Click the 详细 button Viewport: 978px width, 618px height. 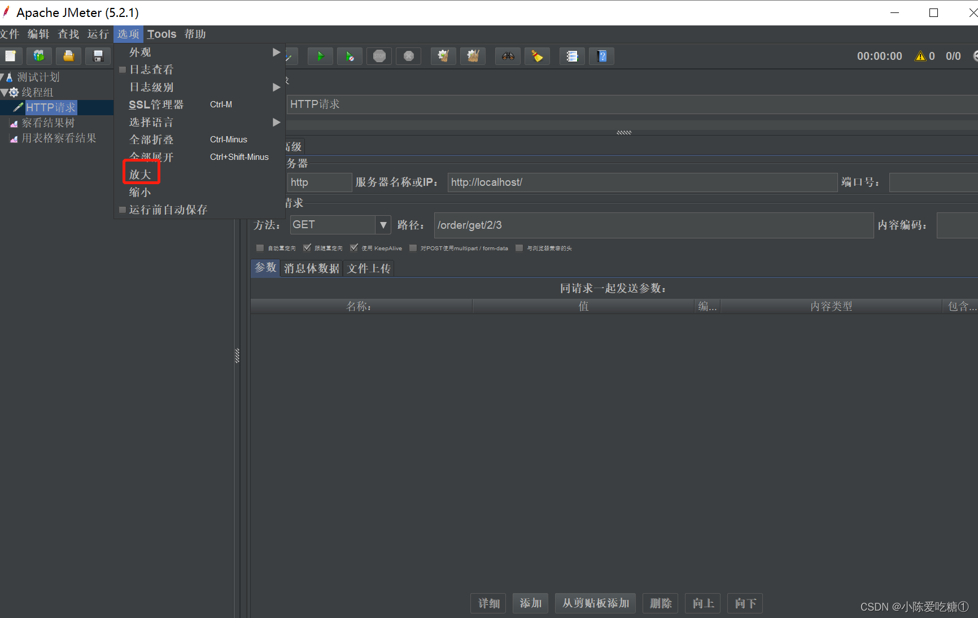489,603
